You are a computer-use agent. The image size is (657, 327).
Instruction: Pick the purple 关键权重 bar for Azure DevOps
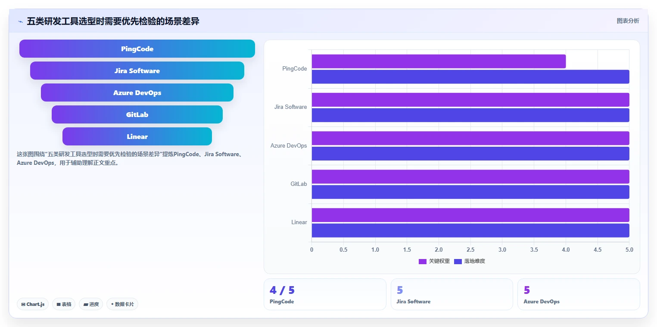tap(470, 138)
